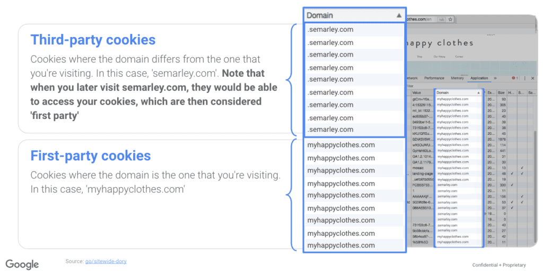Open the Performance tab in DevTools
Screen dimensions: 543x275
coord(434,78)
